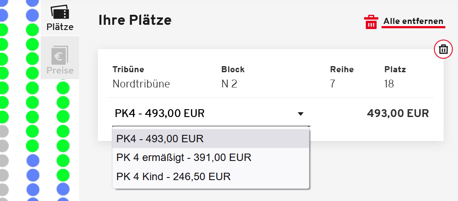Remove seat 18 using circled trash icon
The height and width of the screenshot is (201, 458).
coord(443,49)
